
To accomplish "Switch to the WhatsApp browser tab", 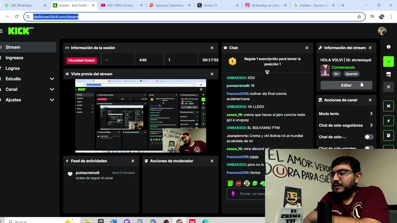I will (25, 5).
